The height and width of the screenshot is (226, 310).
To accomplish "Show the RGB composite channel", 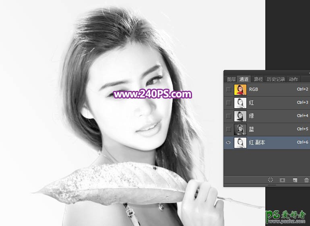I will [x=229, y=89].
